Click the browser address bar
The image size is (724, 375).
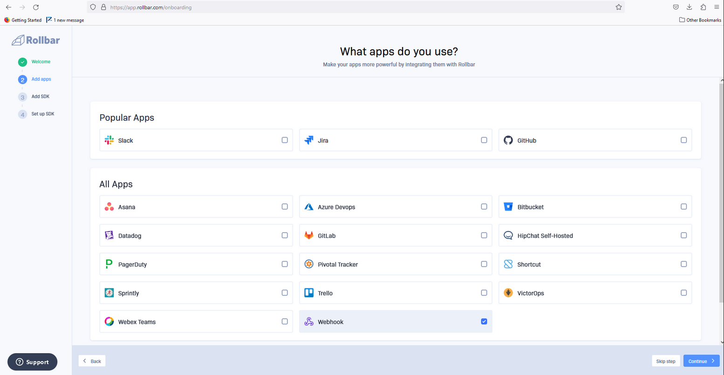(356, 7)
